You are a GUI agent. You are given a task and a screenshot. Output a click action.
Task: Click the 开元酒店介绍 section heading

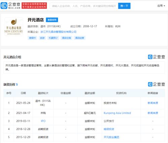12,57
